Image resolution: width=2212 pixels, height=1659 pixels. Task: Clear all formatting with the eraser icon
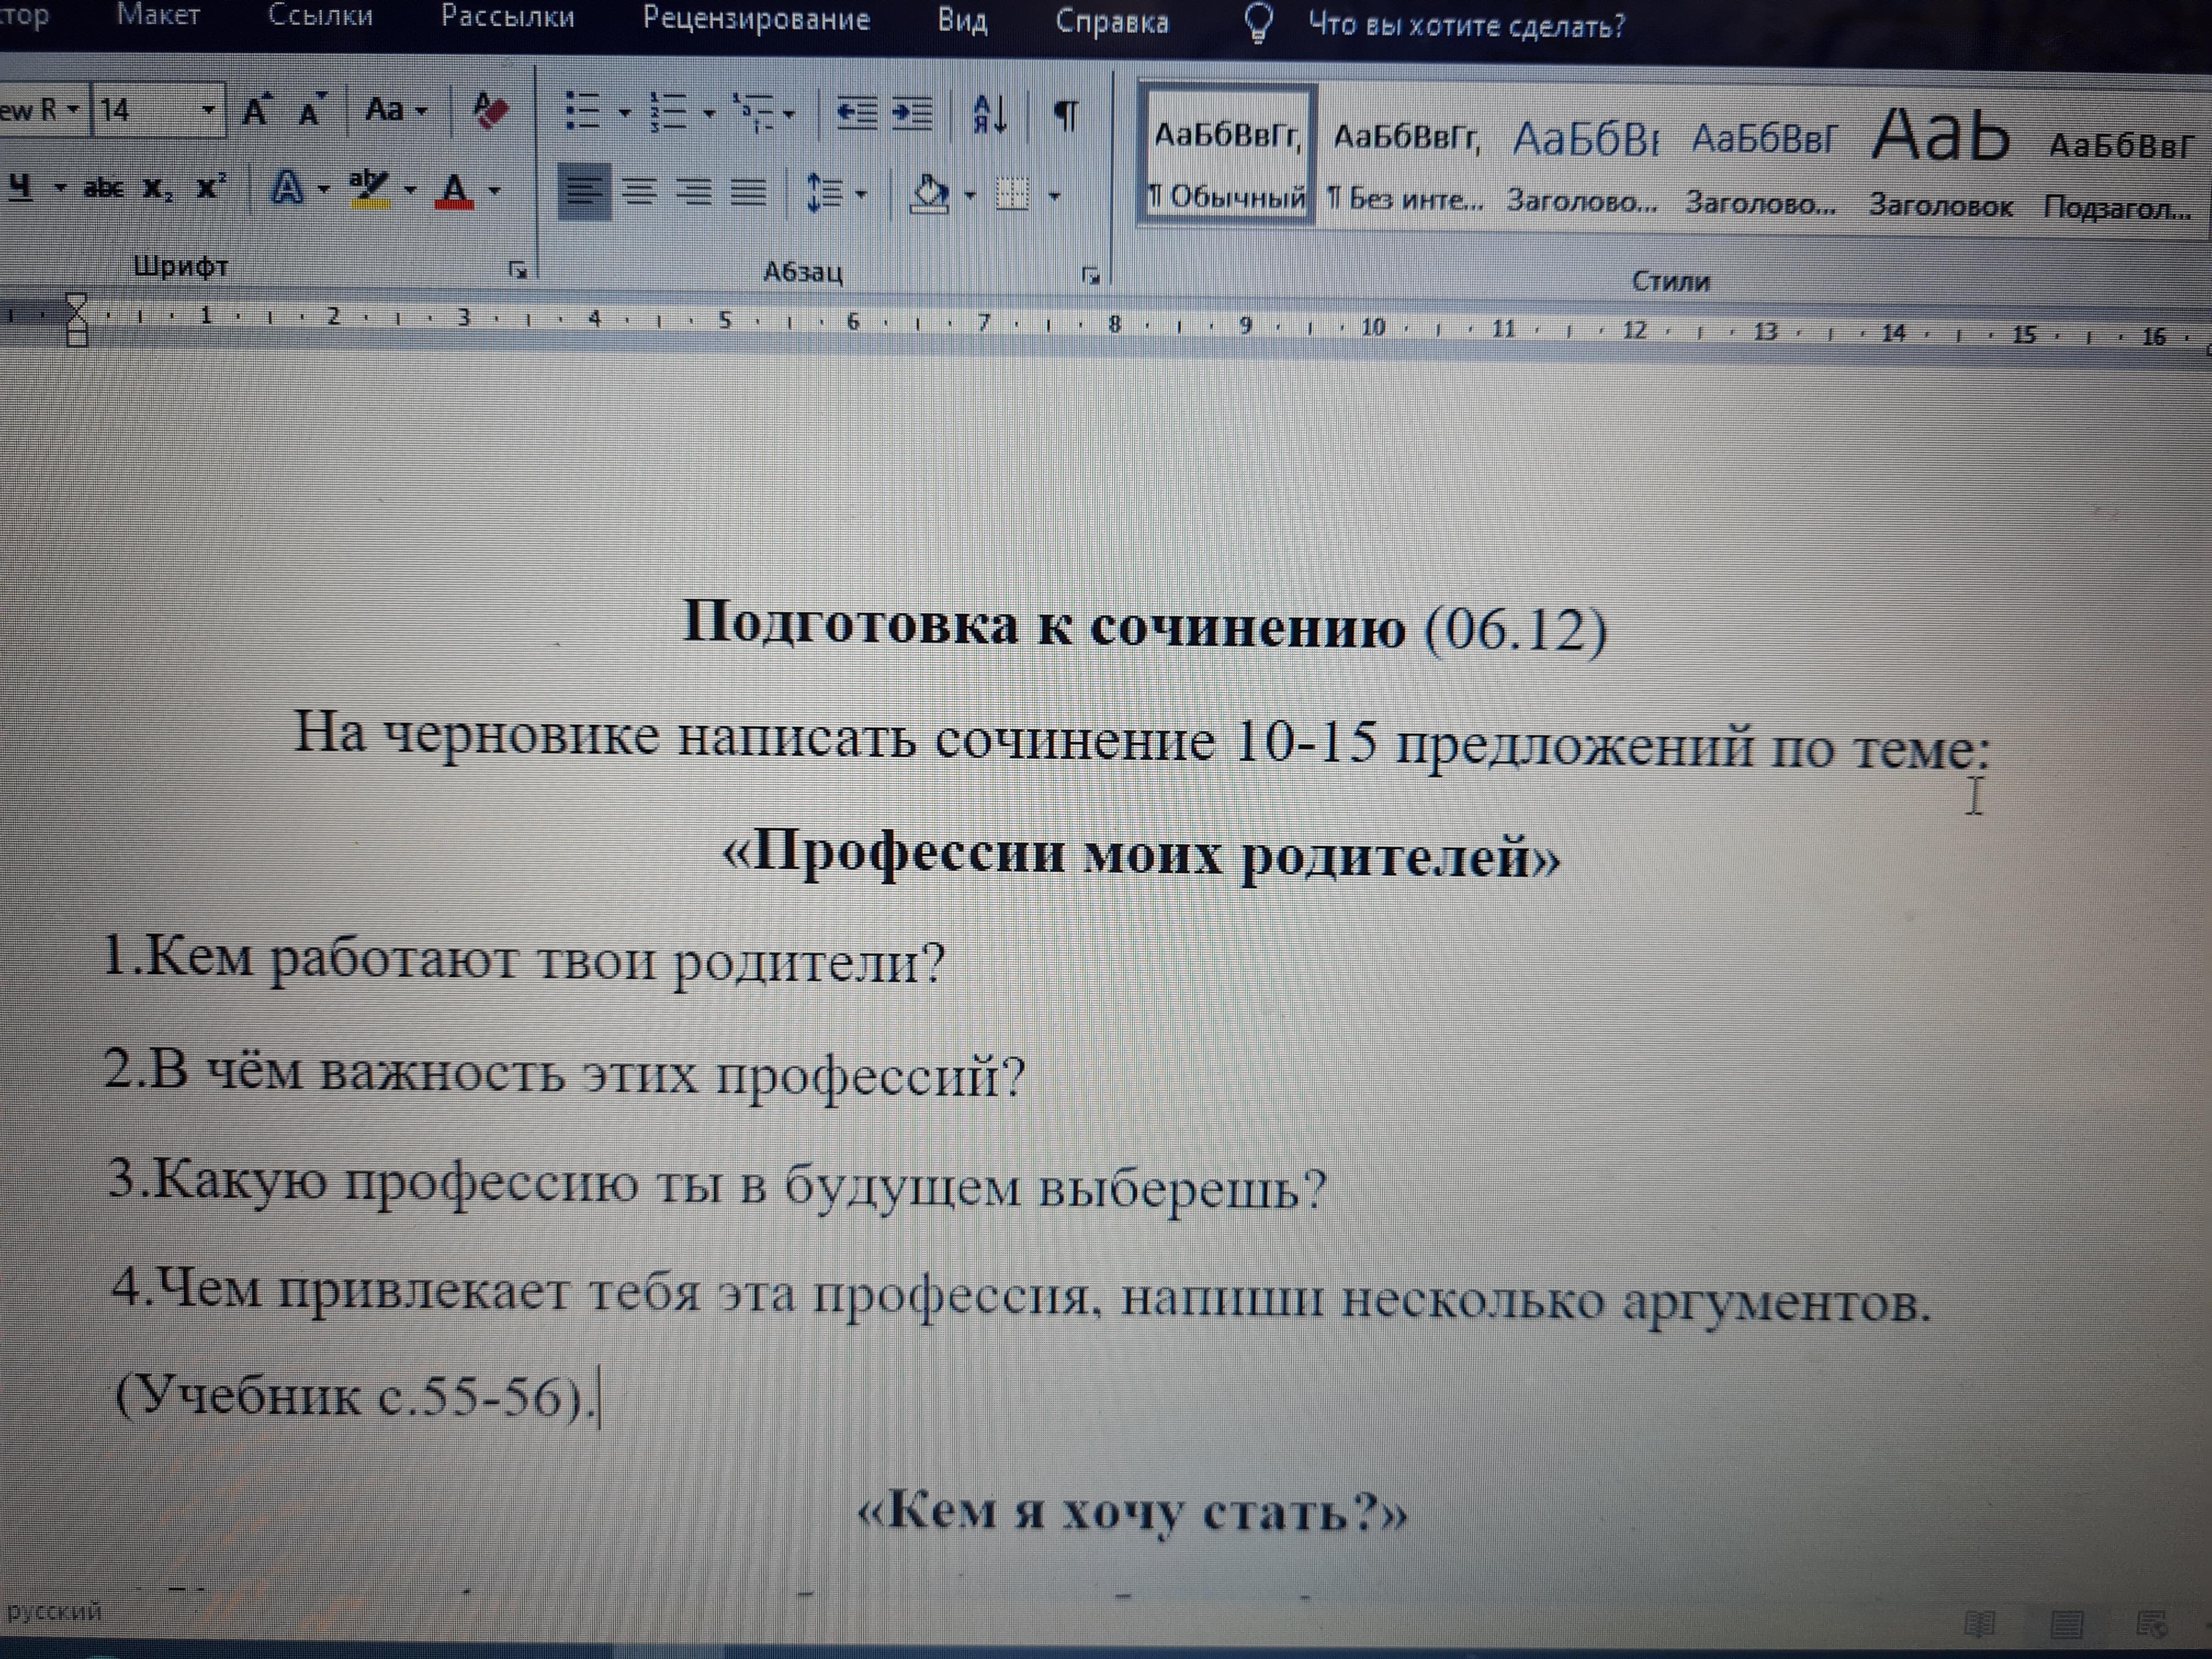tap(489, 110)
